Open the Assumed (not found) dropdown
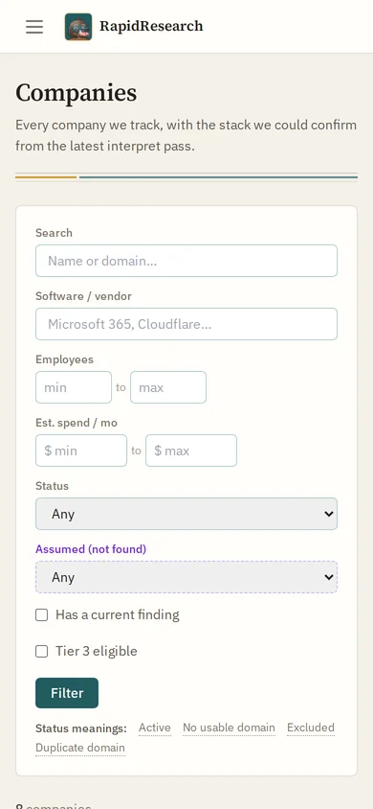 [x=186, y=577]
